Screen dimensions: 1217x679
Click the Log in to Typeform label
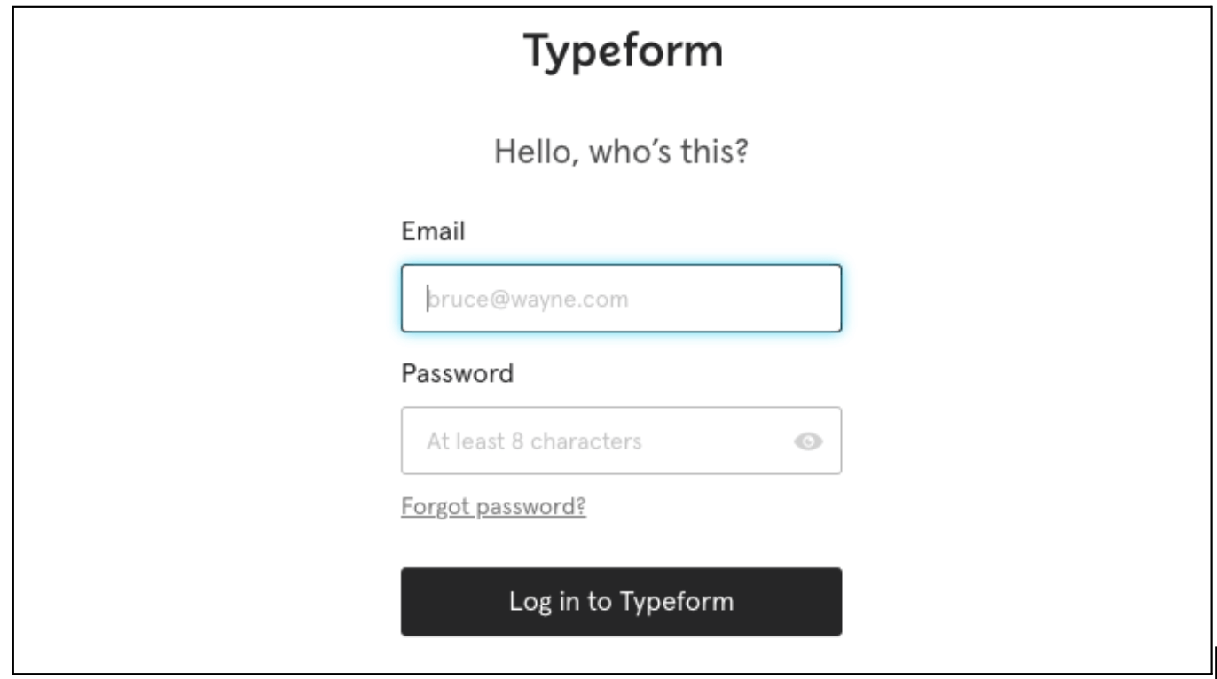pos(621,599)
